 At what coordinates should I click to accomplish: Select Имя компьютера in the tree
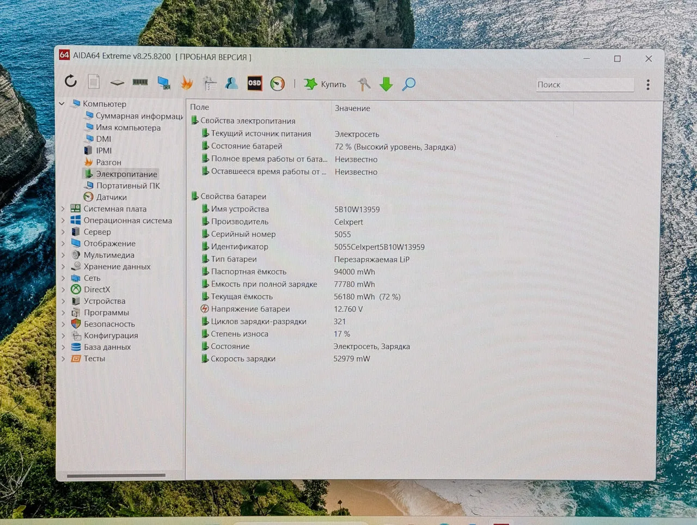click(123, 127)
